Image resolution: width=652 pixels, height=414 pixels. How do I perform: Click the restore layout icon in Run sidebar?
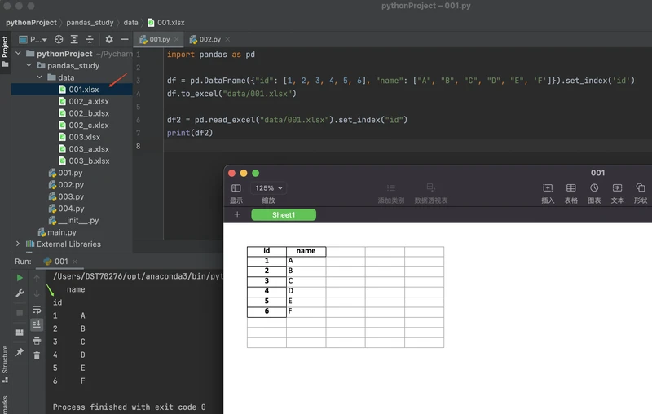click(x=20, y=333)
